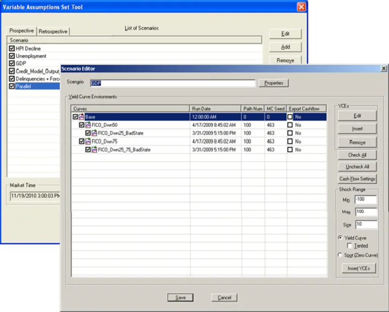Uncheck the Base curve checkbox

(x=75, y=117)
